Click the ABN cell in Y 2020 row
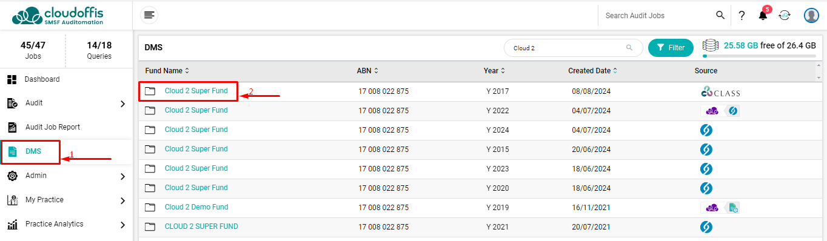The height and width of the screenshot is (241, 827). tap(383, 188)
